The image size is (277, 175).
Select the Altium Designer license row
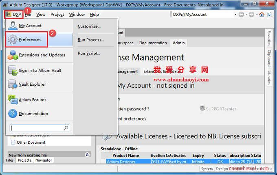(x=184, y=162)
